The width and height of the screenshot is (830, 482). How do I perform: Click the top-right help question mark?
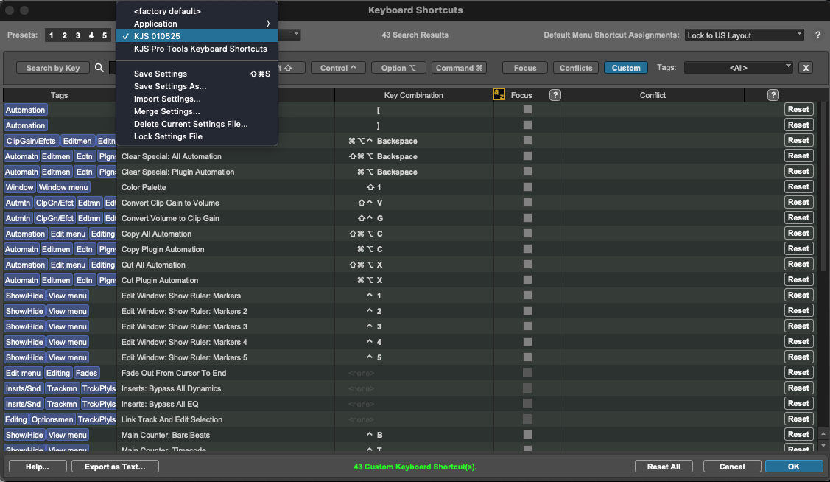[x=817, y=35]
